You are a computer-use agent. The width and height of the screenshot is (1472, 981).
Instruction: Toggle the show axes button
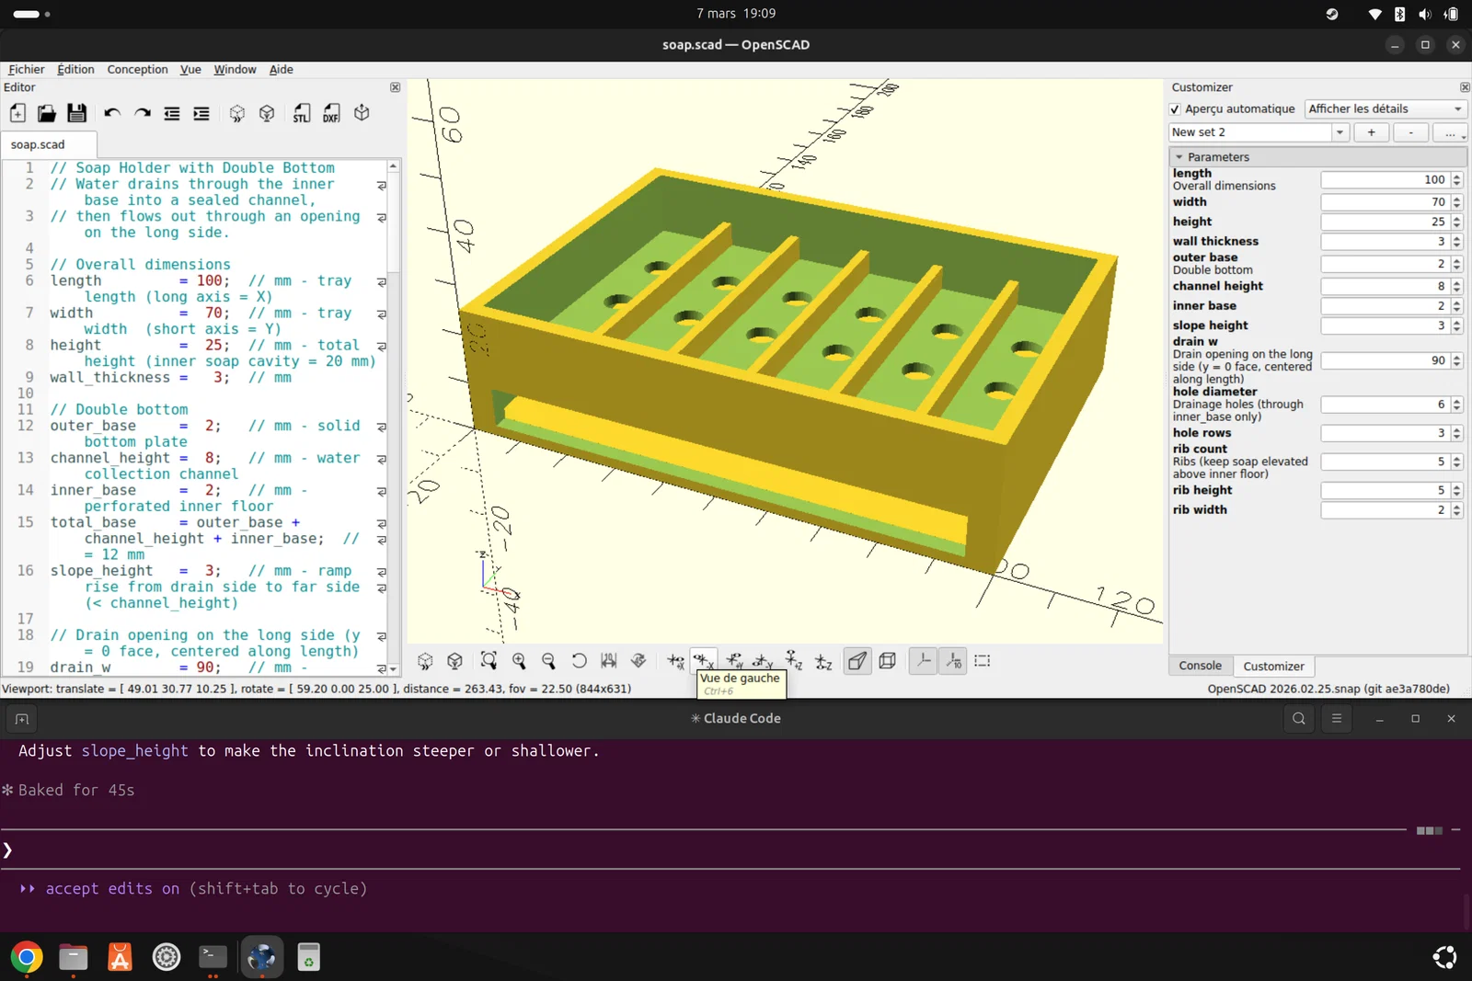924,661
